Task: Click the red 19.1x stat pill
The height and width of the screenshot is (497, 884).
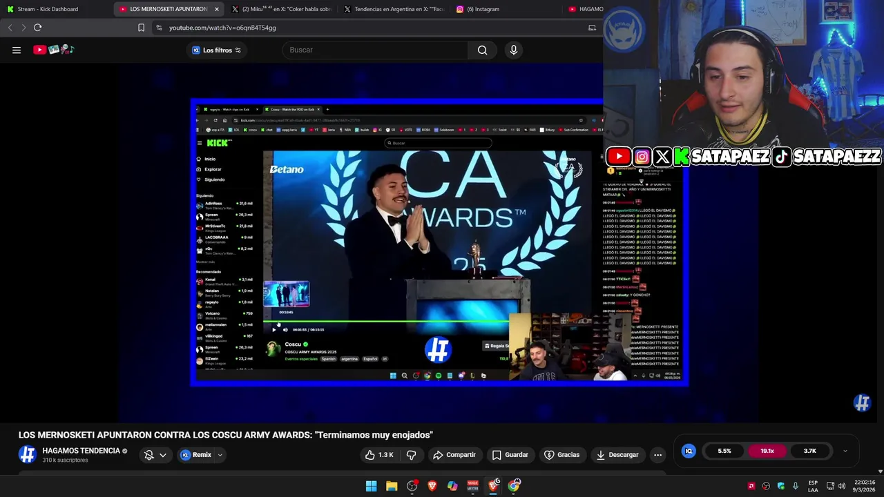Action: coord(767,451)
